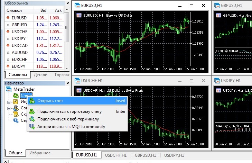Click the Indicators function icon

coord(16,102)
